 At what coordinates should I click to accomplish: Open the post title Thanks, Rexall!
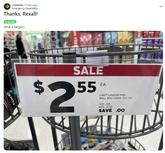(21, 14)
